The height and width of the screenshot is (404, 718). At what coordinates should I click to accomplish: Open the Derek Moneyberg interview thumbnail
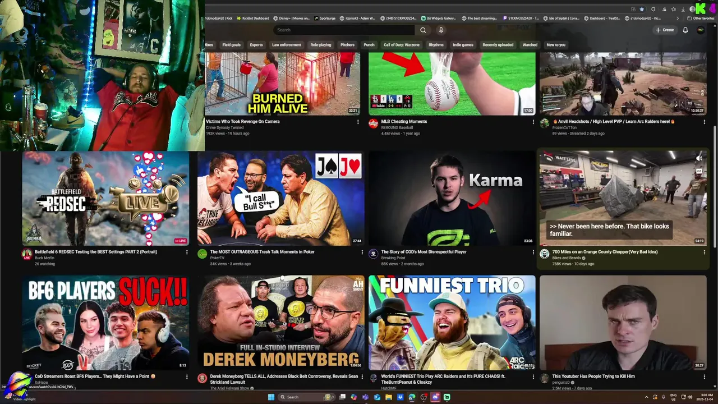pos(280,323)
